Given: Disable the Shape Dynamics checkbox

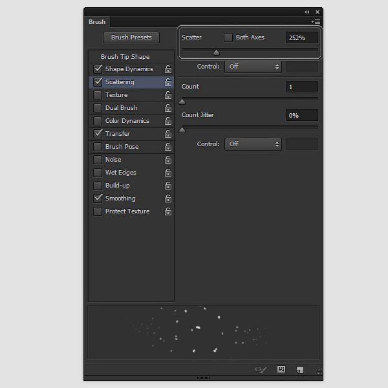Looking at the screenshot, I should coord(98,69).
